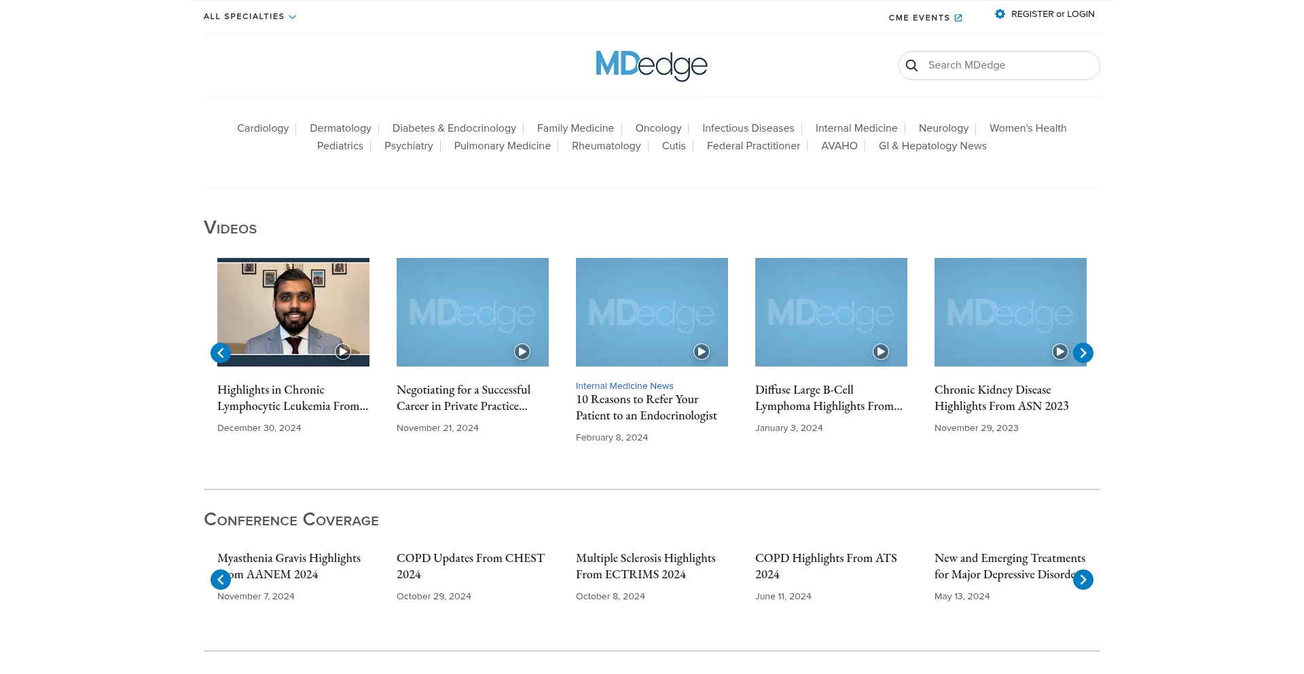1304x674 pixels.
Task: Play the Diffuse Large B-Cell Lymphoma video
Action: 880,352
